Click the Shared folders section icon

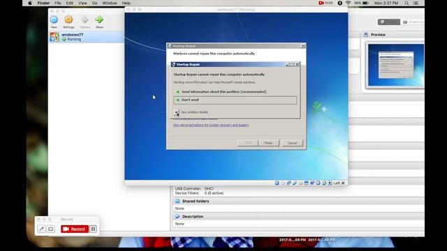(177, 201)
